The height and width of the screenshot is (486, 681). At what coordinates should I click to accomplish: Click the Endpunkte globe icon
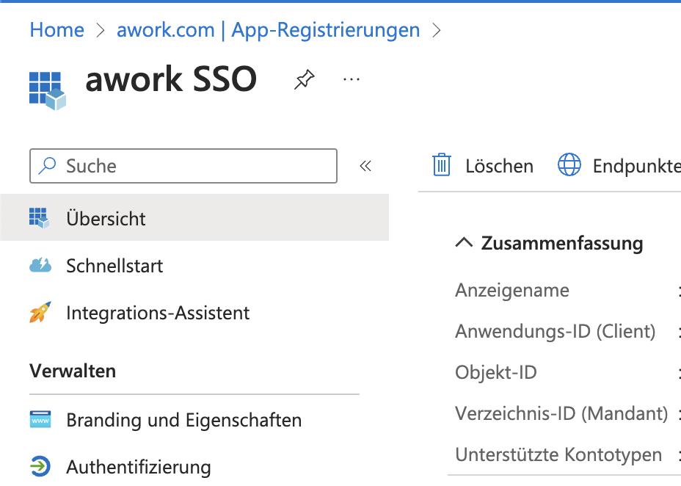569,164
